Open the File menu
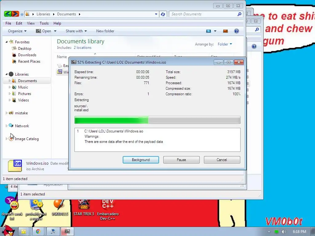The image size is (315, 236). coord(8,23)
